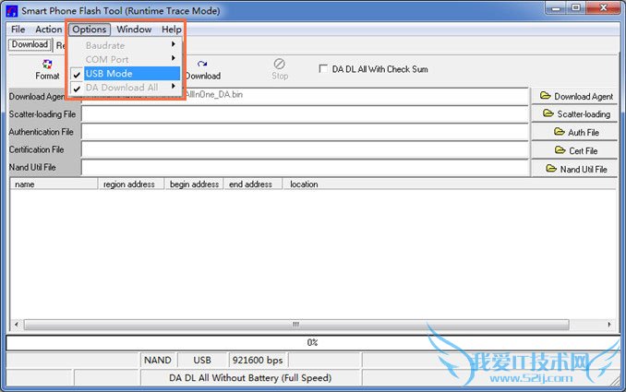The width and height of the screenshot is (626, 392).
Task: Click folder icon on Auth File button
Action: click(560, 132)
